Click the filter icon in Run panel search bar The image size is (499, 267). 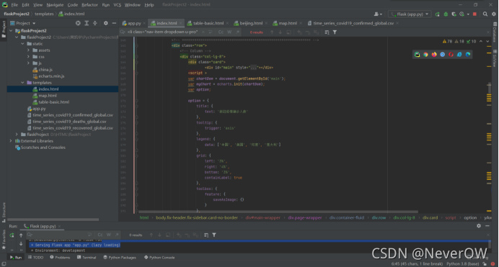click(x=214, y=235)
